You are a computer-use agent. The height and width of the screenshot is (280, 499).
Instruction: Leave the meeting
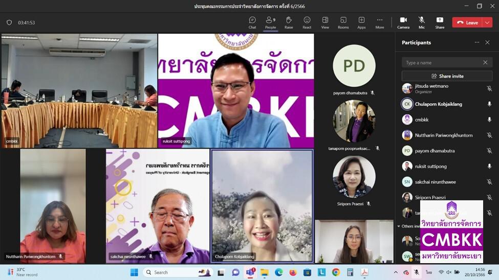467,22
